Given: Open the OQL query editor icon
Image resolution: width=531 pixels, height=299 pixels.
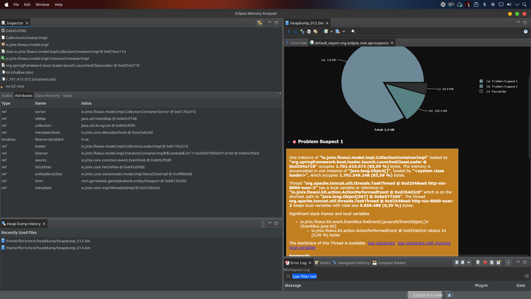Looking at the screenshot, I should tap(309, 32).
